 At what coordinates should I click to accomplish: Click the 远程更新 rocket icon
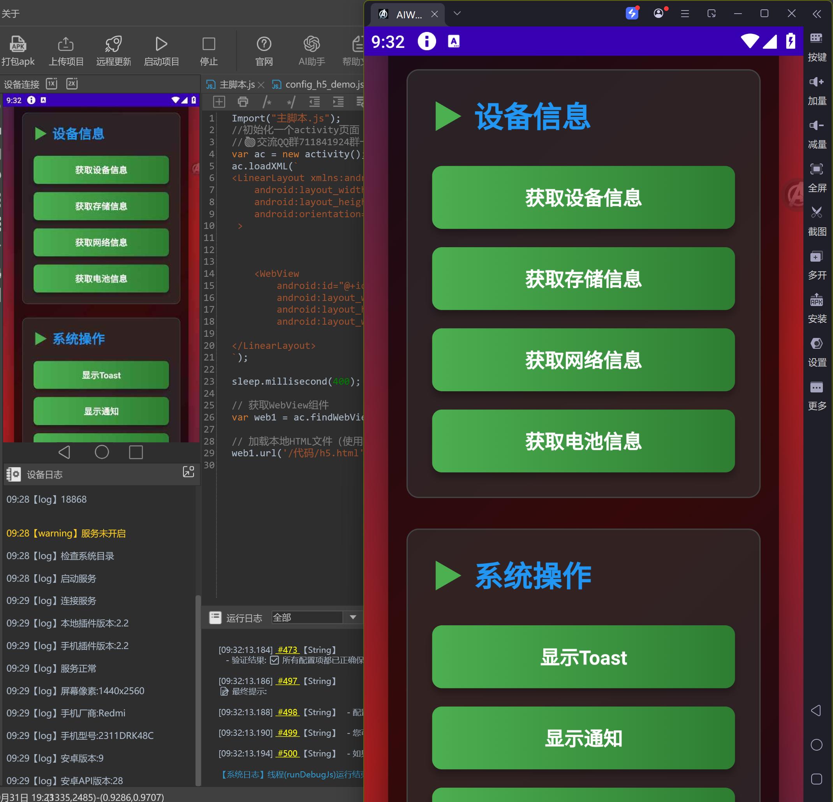point(113,44)
